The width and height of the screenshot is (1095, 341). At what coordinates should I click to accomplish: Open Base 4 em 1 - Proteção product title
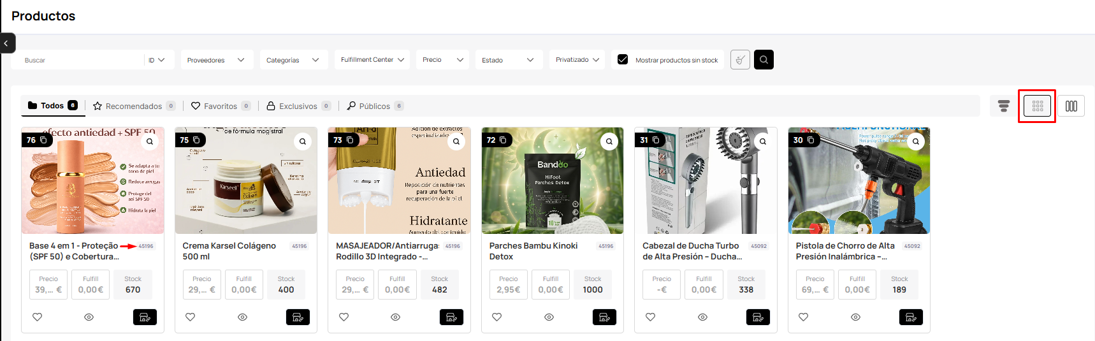[74, 251]
